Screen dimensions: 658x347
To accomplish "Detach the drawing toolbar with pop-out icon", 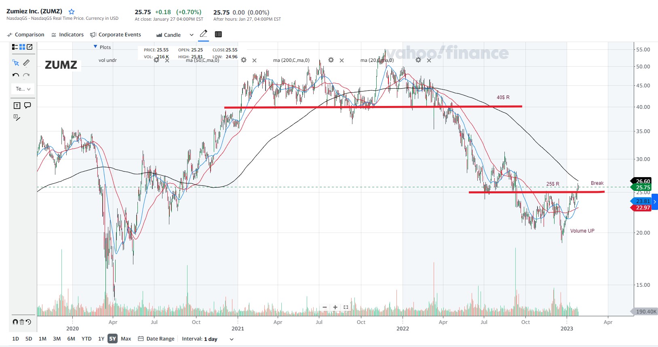I will [x=30, y=47].
